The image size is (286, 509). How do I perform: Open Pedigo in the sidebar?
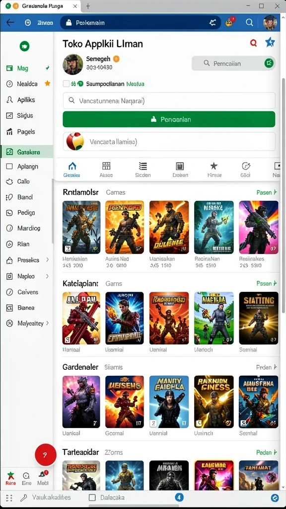(27, 213)
